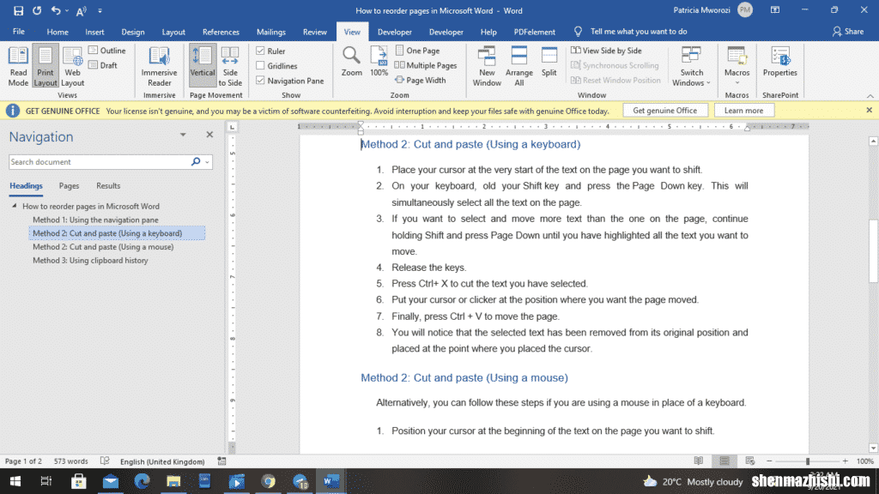The image size is (879, 494).
Task: Open the Macros dropdown
Action: (x=737, y=66)
